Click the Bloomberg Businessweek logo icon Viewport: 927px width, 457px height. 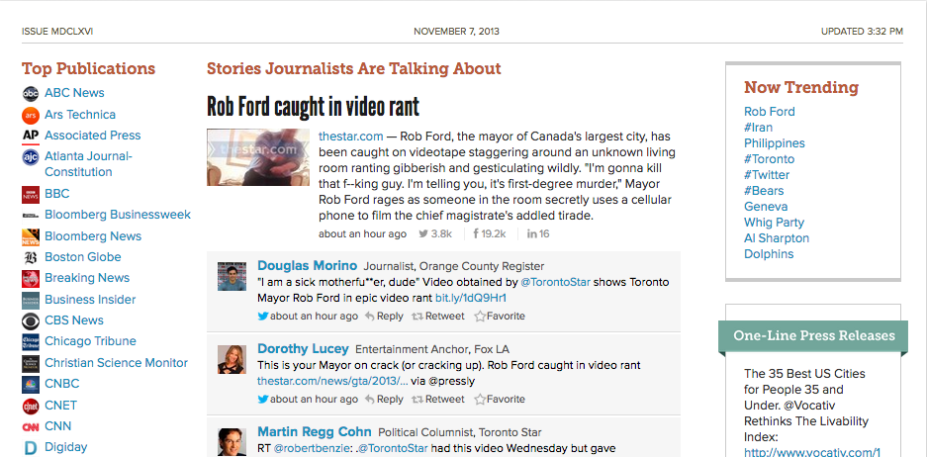point(30,215)
